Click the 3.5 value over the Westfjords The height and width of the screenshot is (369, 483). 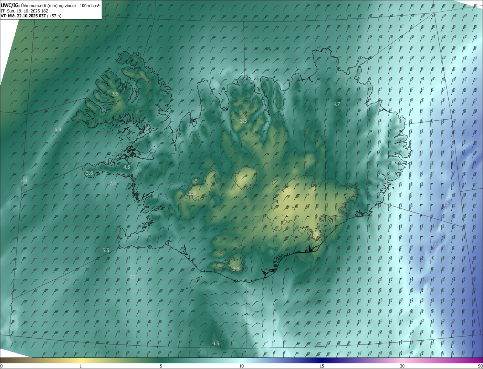[115, 94]
